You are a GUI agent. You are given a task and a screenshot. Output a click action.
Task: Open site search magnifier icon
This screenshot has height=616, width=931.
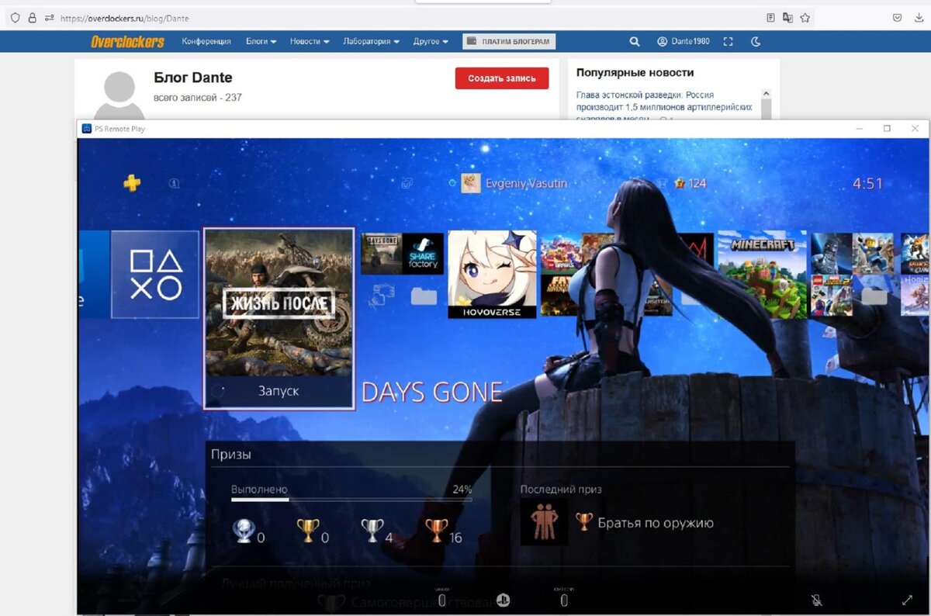pos(635,41)
